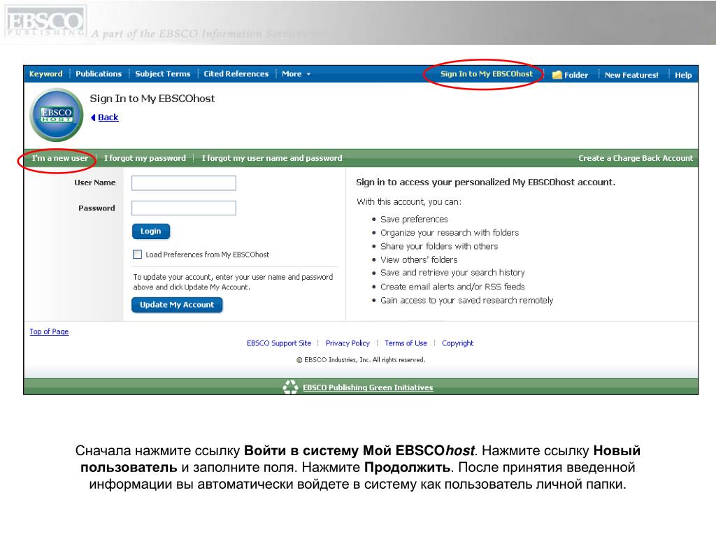Open the Terms of Use link
This screenshot has width=716, height=537.
(406, 343)
